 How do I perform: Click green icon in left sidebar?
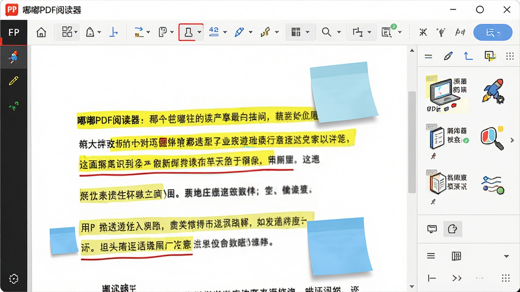14,106
